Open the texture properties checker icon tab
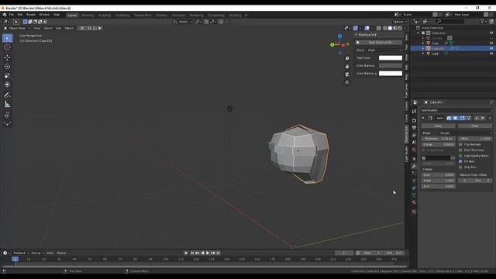 coord(414,212)
